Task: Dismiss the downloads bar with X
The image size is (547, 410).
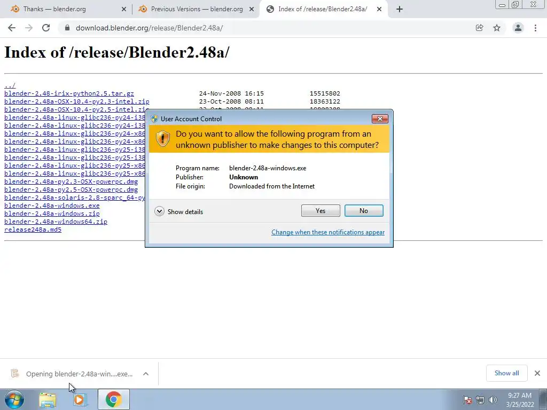Action: (x=537, y=373)
